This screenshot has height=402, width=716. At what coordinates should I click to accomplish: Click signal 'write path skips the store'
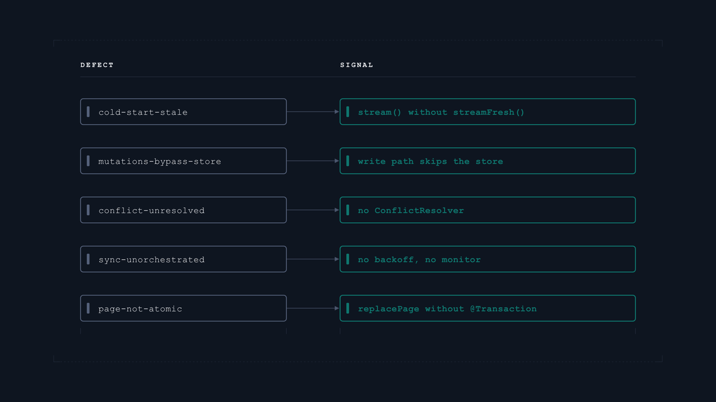(x=487, y=161)
